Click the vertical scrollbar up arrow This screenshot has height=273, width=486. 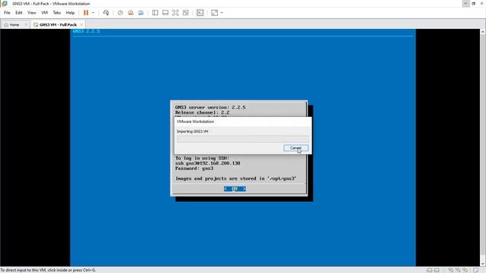483,32
